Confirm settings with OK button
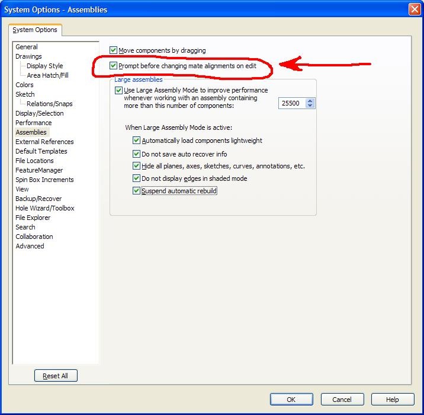The height and width of the screenshot is (415, 424). [x=291, y=400]
